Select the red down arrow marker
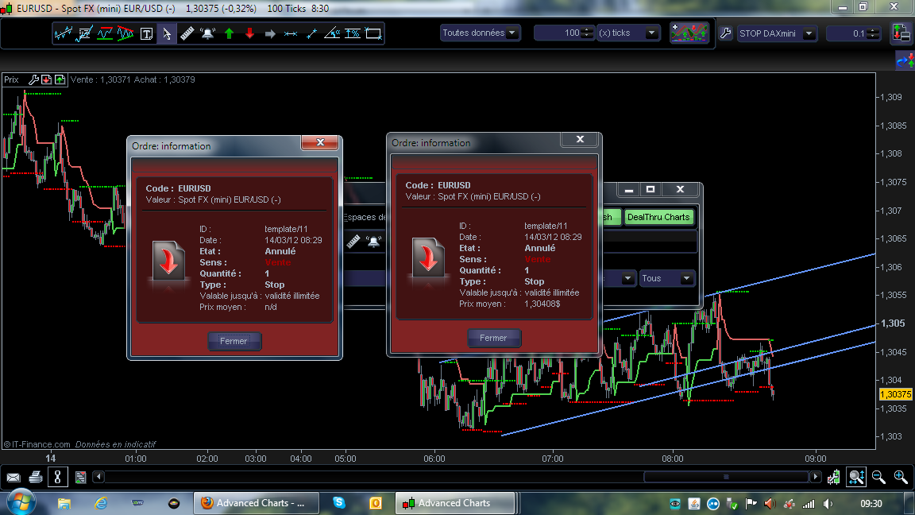The width and height of the screenshot is (915, 515). pos(249,33)
